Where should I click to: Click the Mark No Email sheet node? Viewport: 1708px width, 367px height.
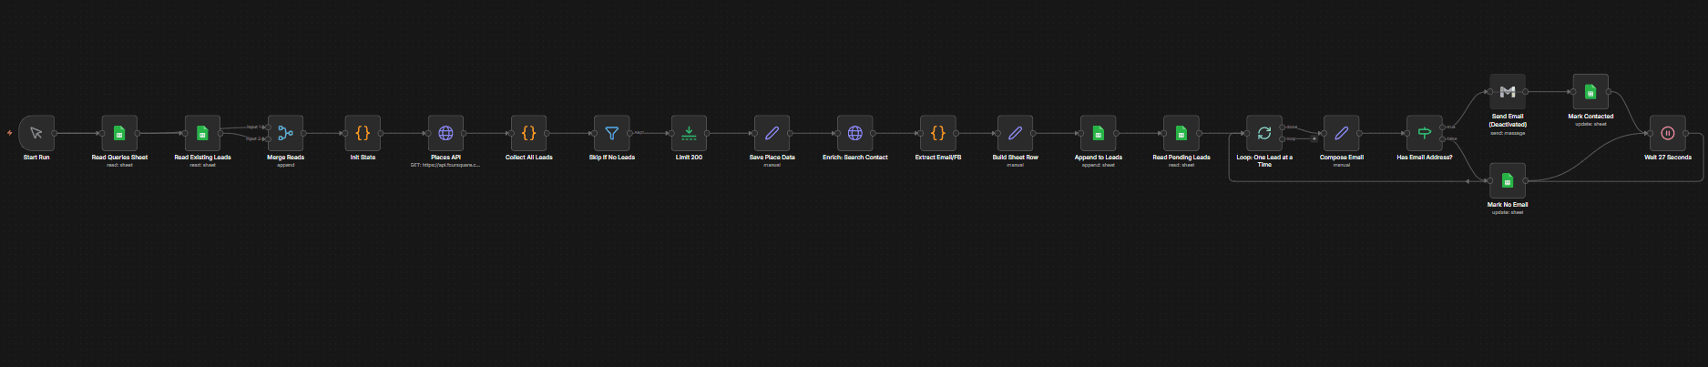1508,180
